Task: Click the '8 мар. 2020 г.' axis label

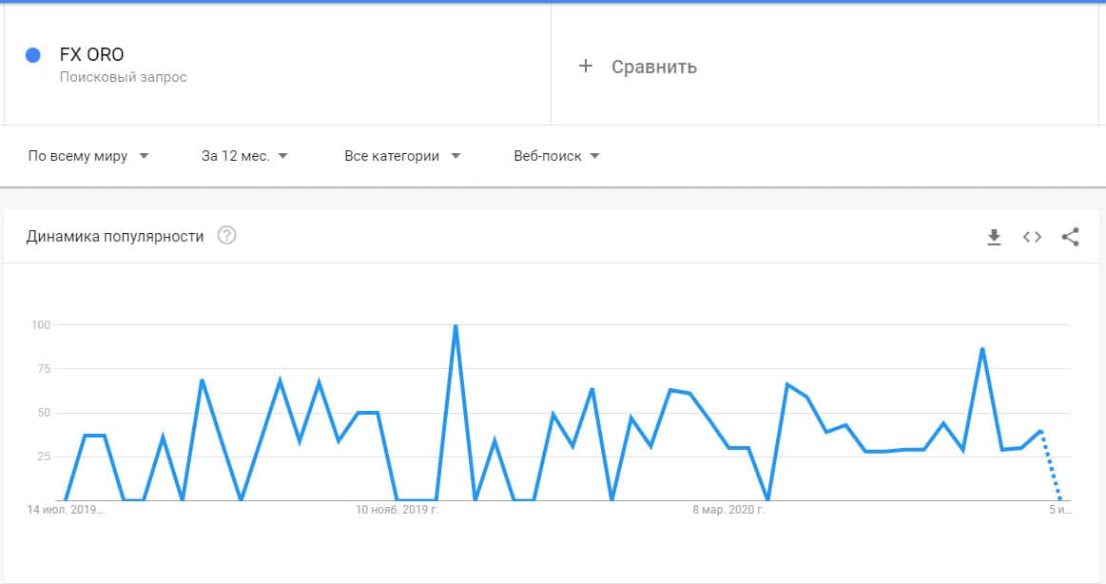Action: (x=728, y=511)
